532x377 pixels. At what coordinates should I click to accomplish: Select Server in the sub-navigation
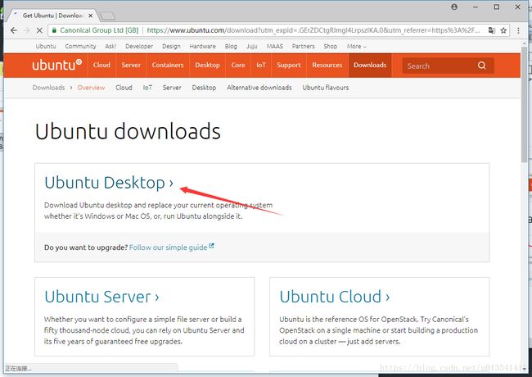click(x=172, y=88)
